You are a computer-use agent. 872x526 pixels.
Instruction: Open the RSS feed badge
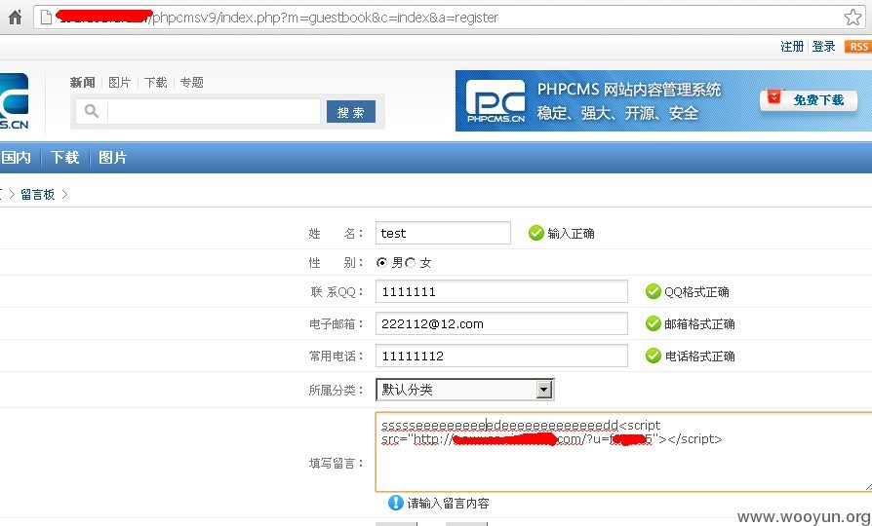click(x=858, y=47)
